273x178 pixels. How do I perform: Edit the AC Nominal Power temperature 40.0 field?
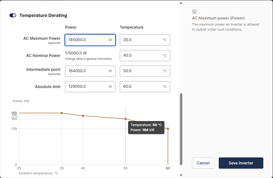pyautogui.click(x=145, y=56)
